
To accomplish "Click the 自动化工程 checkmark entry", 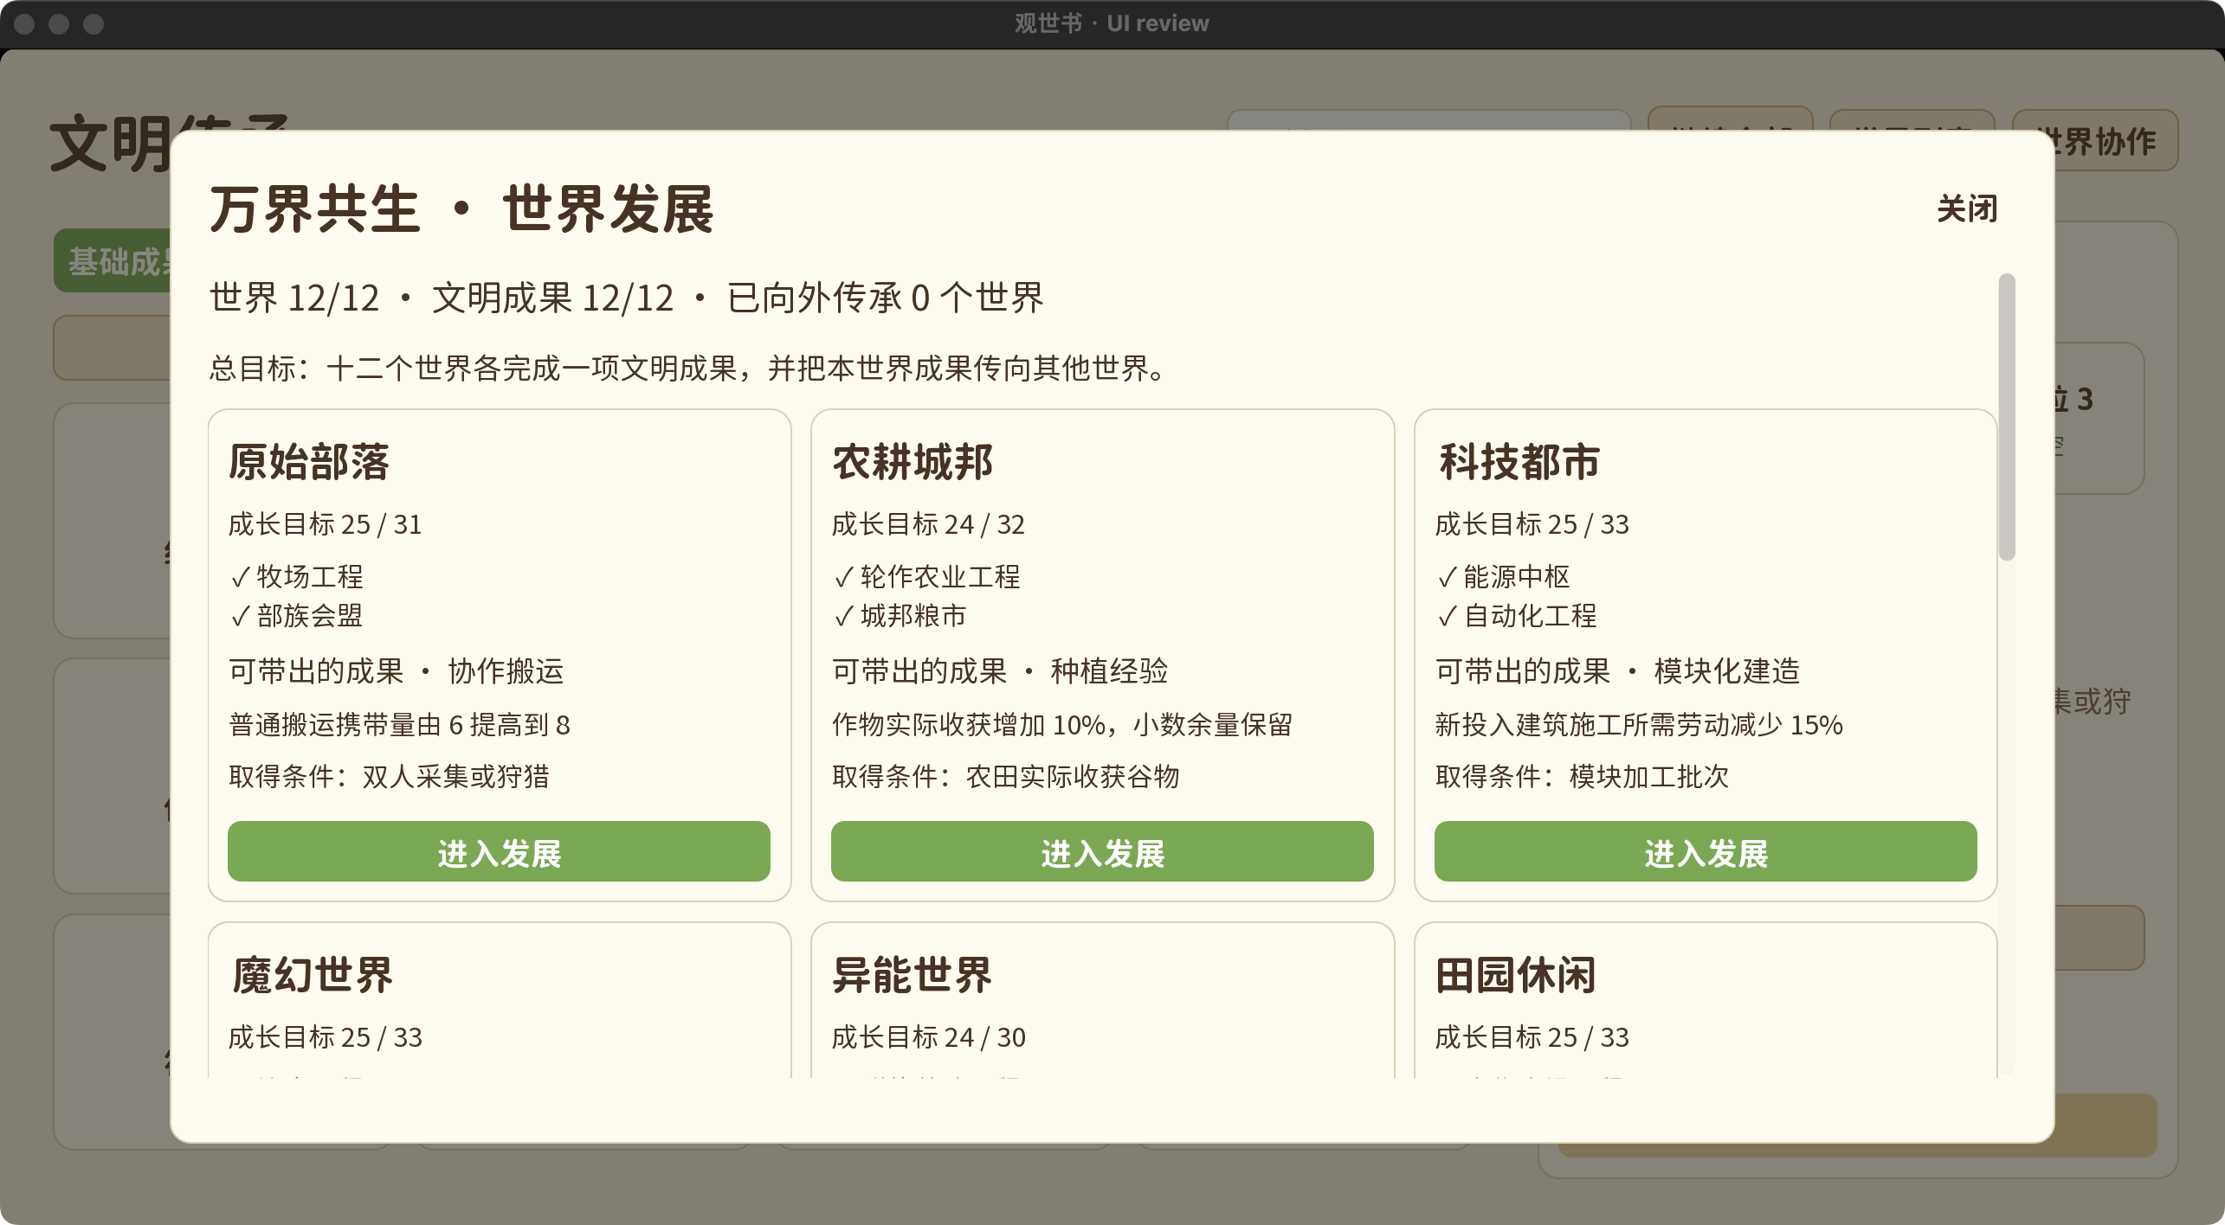I will pos(1517,616).
